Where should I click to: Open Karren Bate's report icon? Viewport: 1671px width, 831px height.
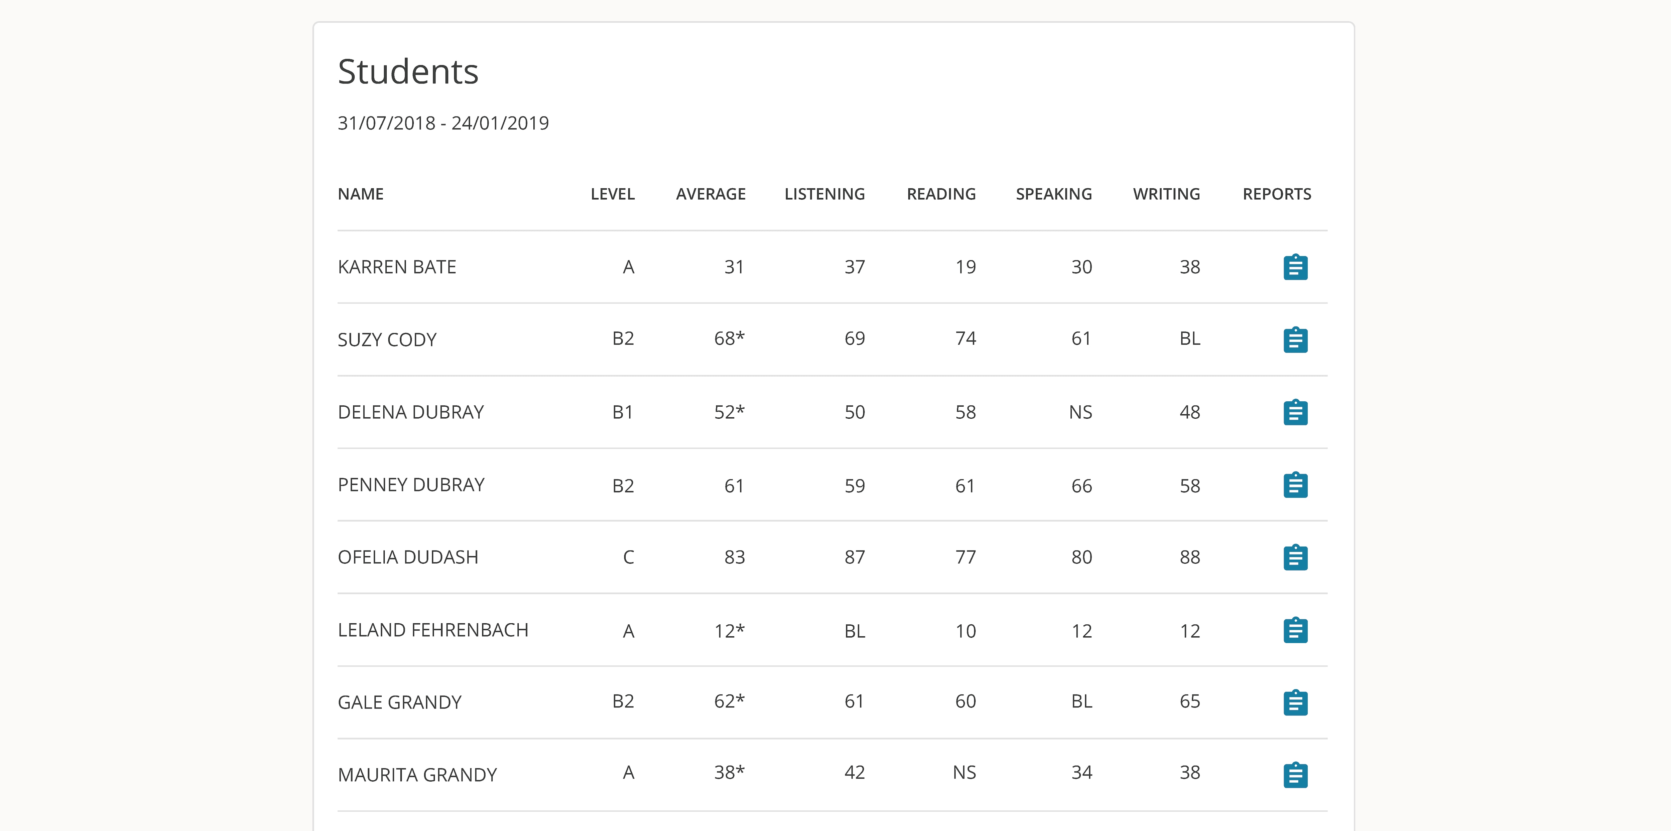(1295, 267)
